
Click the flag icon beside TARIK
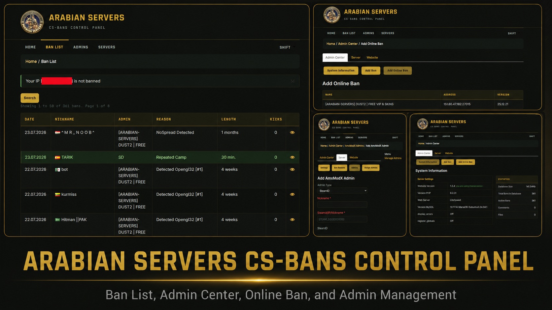pos(57,157)
